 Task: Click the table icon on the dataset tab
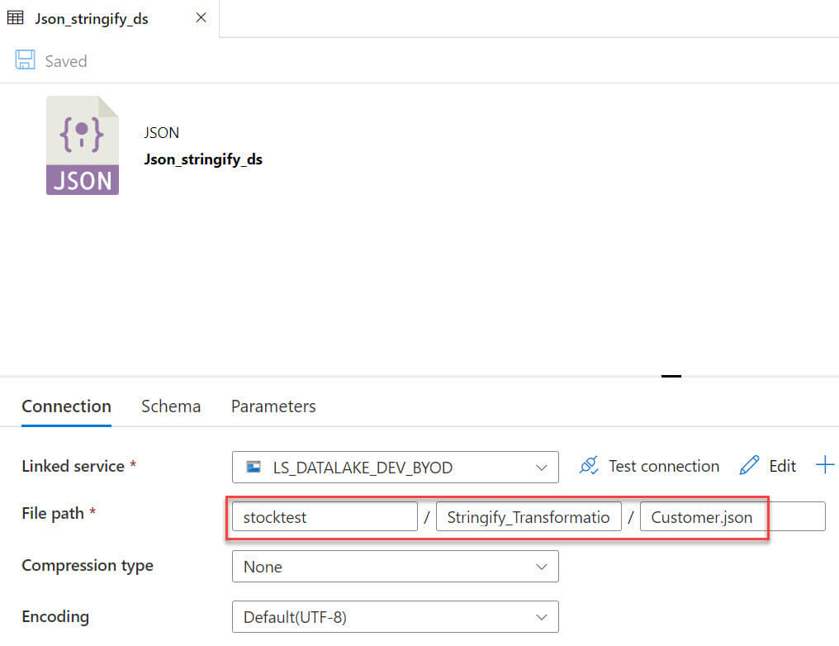point(16,17)
